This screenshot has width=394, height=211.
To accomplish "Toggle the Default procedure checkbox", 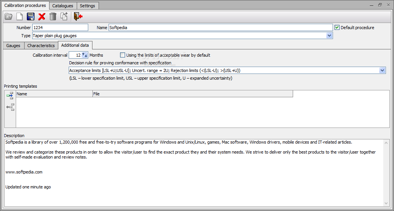I will tap(337, 27).
